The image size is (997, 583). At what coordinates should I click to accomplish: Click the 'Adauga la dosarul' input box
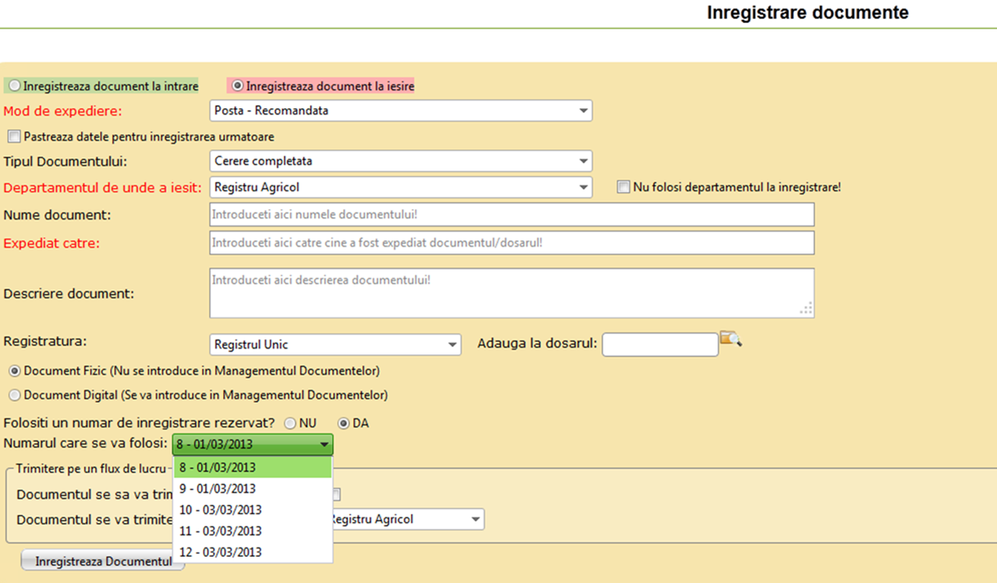pyautogui.click(x=660, y=345)
